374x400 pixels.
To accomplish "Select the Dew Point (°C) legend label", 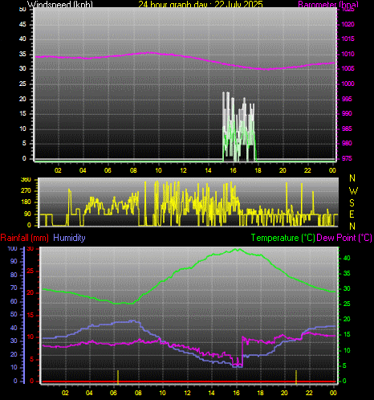I will [344, 238].
